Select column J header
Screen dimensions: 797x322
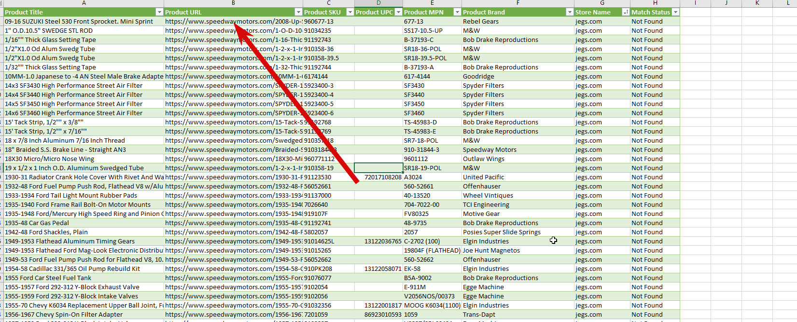pos(726,3)
